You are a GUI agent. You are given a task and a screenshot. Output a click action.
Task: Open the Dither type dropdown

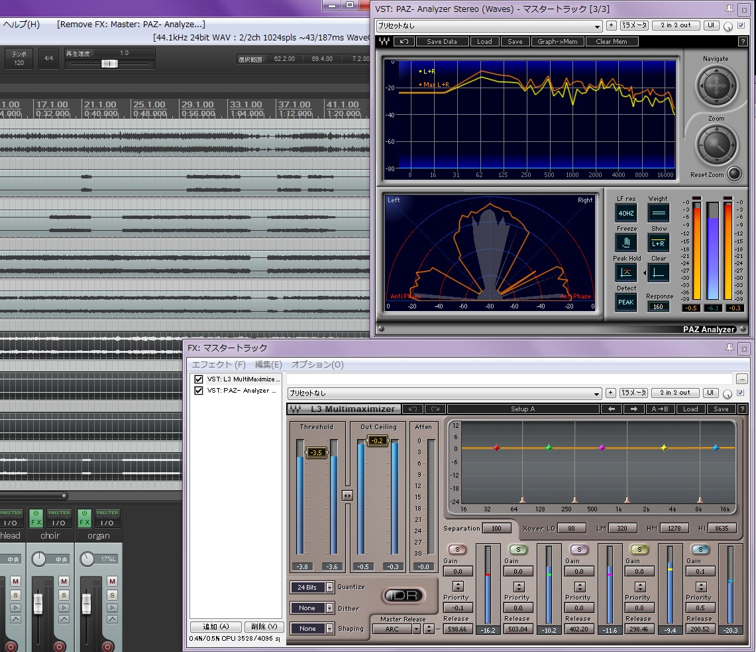coord(330,608)
